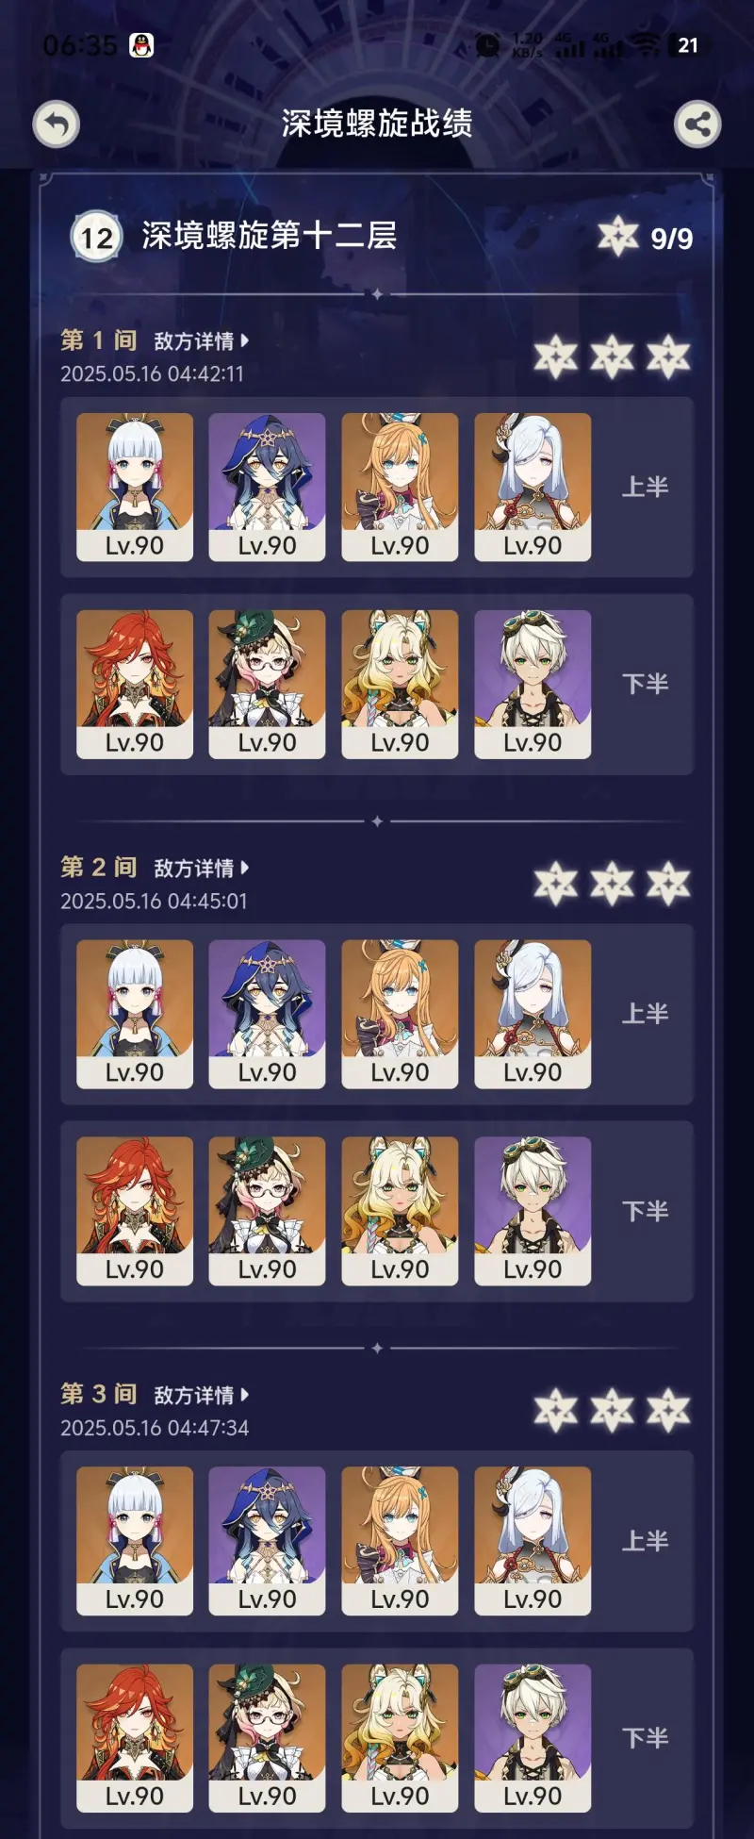Expand chamber 2 敌方详情 enemy details

point(202,869)
